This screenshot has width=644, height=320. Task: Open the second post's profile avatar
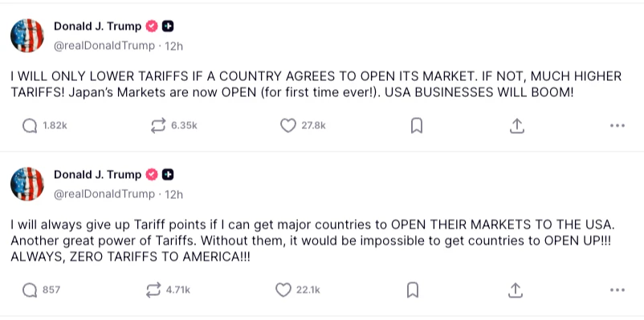27,184
